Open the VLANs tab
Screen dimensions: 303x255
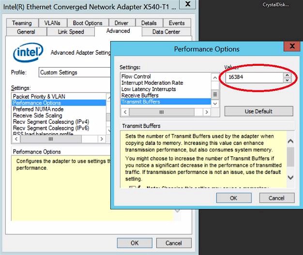tap(52, 23)
